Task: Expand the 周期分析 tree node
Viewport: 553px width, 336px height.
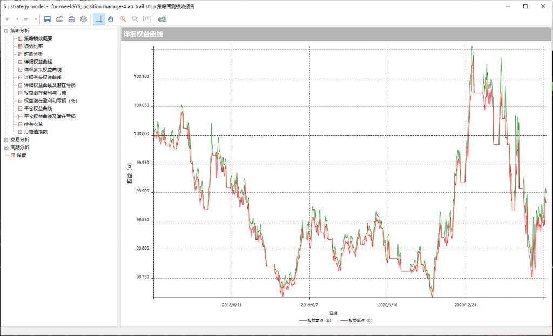Action: [6, 147]
